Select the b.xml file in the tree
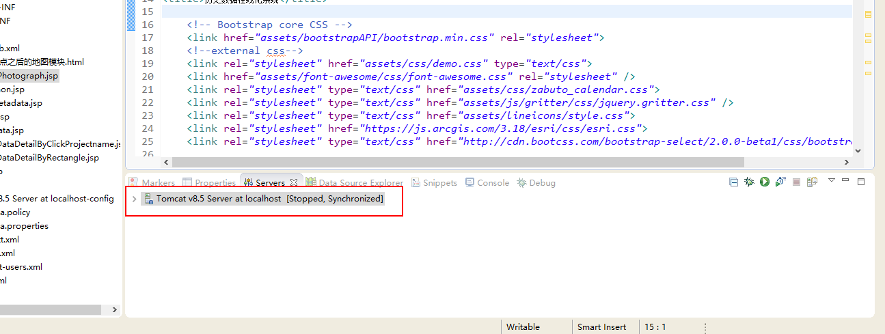Screen dimensions: 885x334 [10, 48]
